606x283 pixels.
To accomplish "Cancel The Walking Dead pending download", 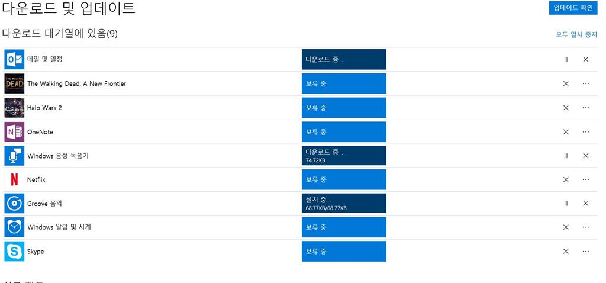I will (x=566, y=83).
